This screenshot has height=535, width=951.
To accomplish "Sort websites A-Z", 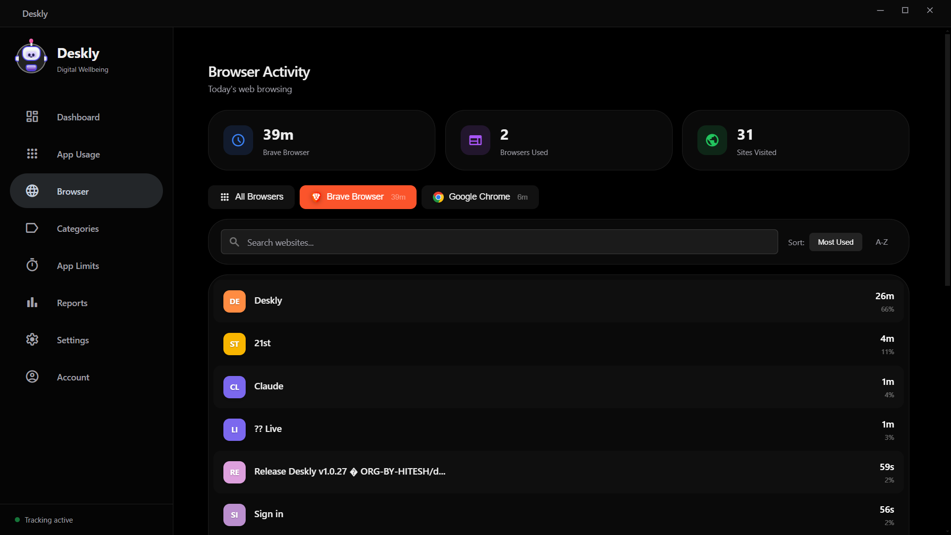I will 881,242.
